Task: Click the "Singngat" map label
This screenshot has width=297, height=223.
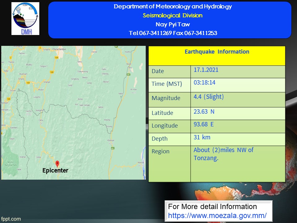Action: click(x=47, y=82)
